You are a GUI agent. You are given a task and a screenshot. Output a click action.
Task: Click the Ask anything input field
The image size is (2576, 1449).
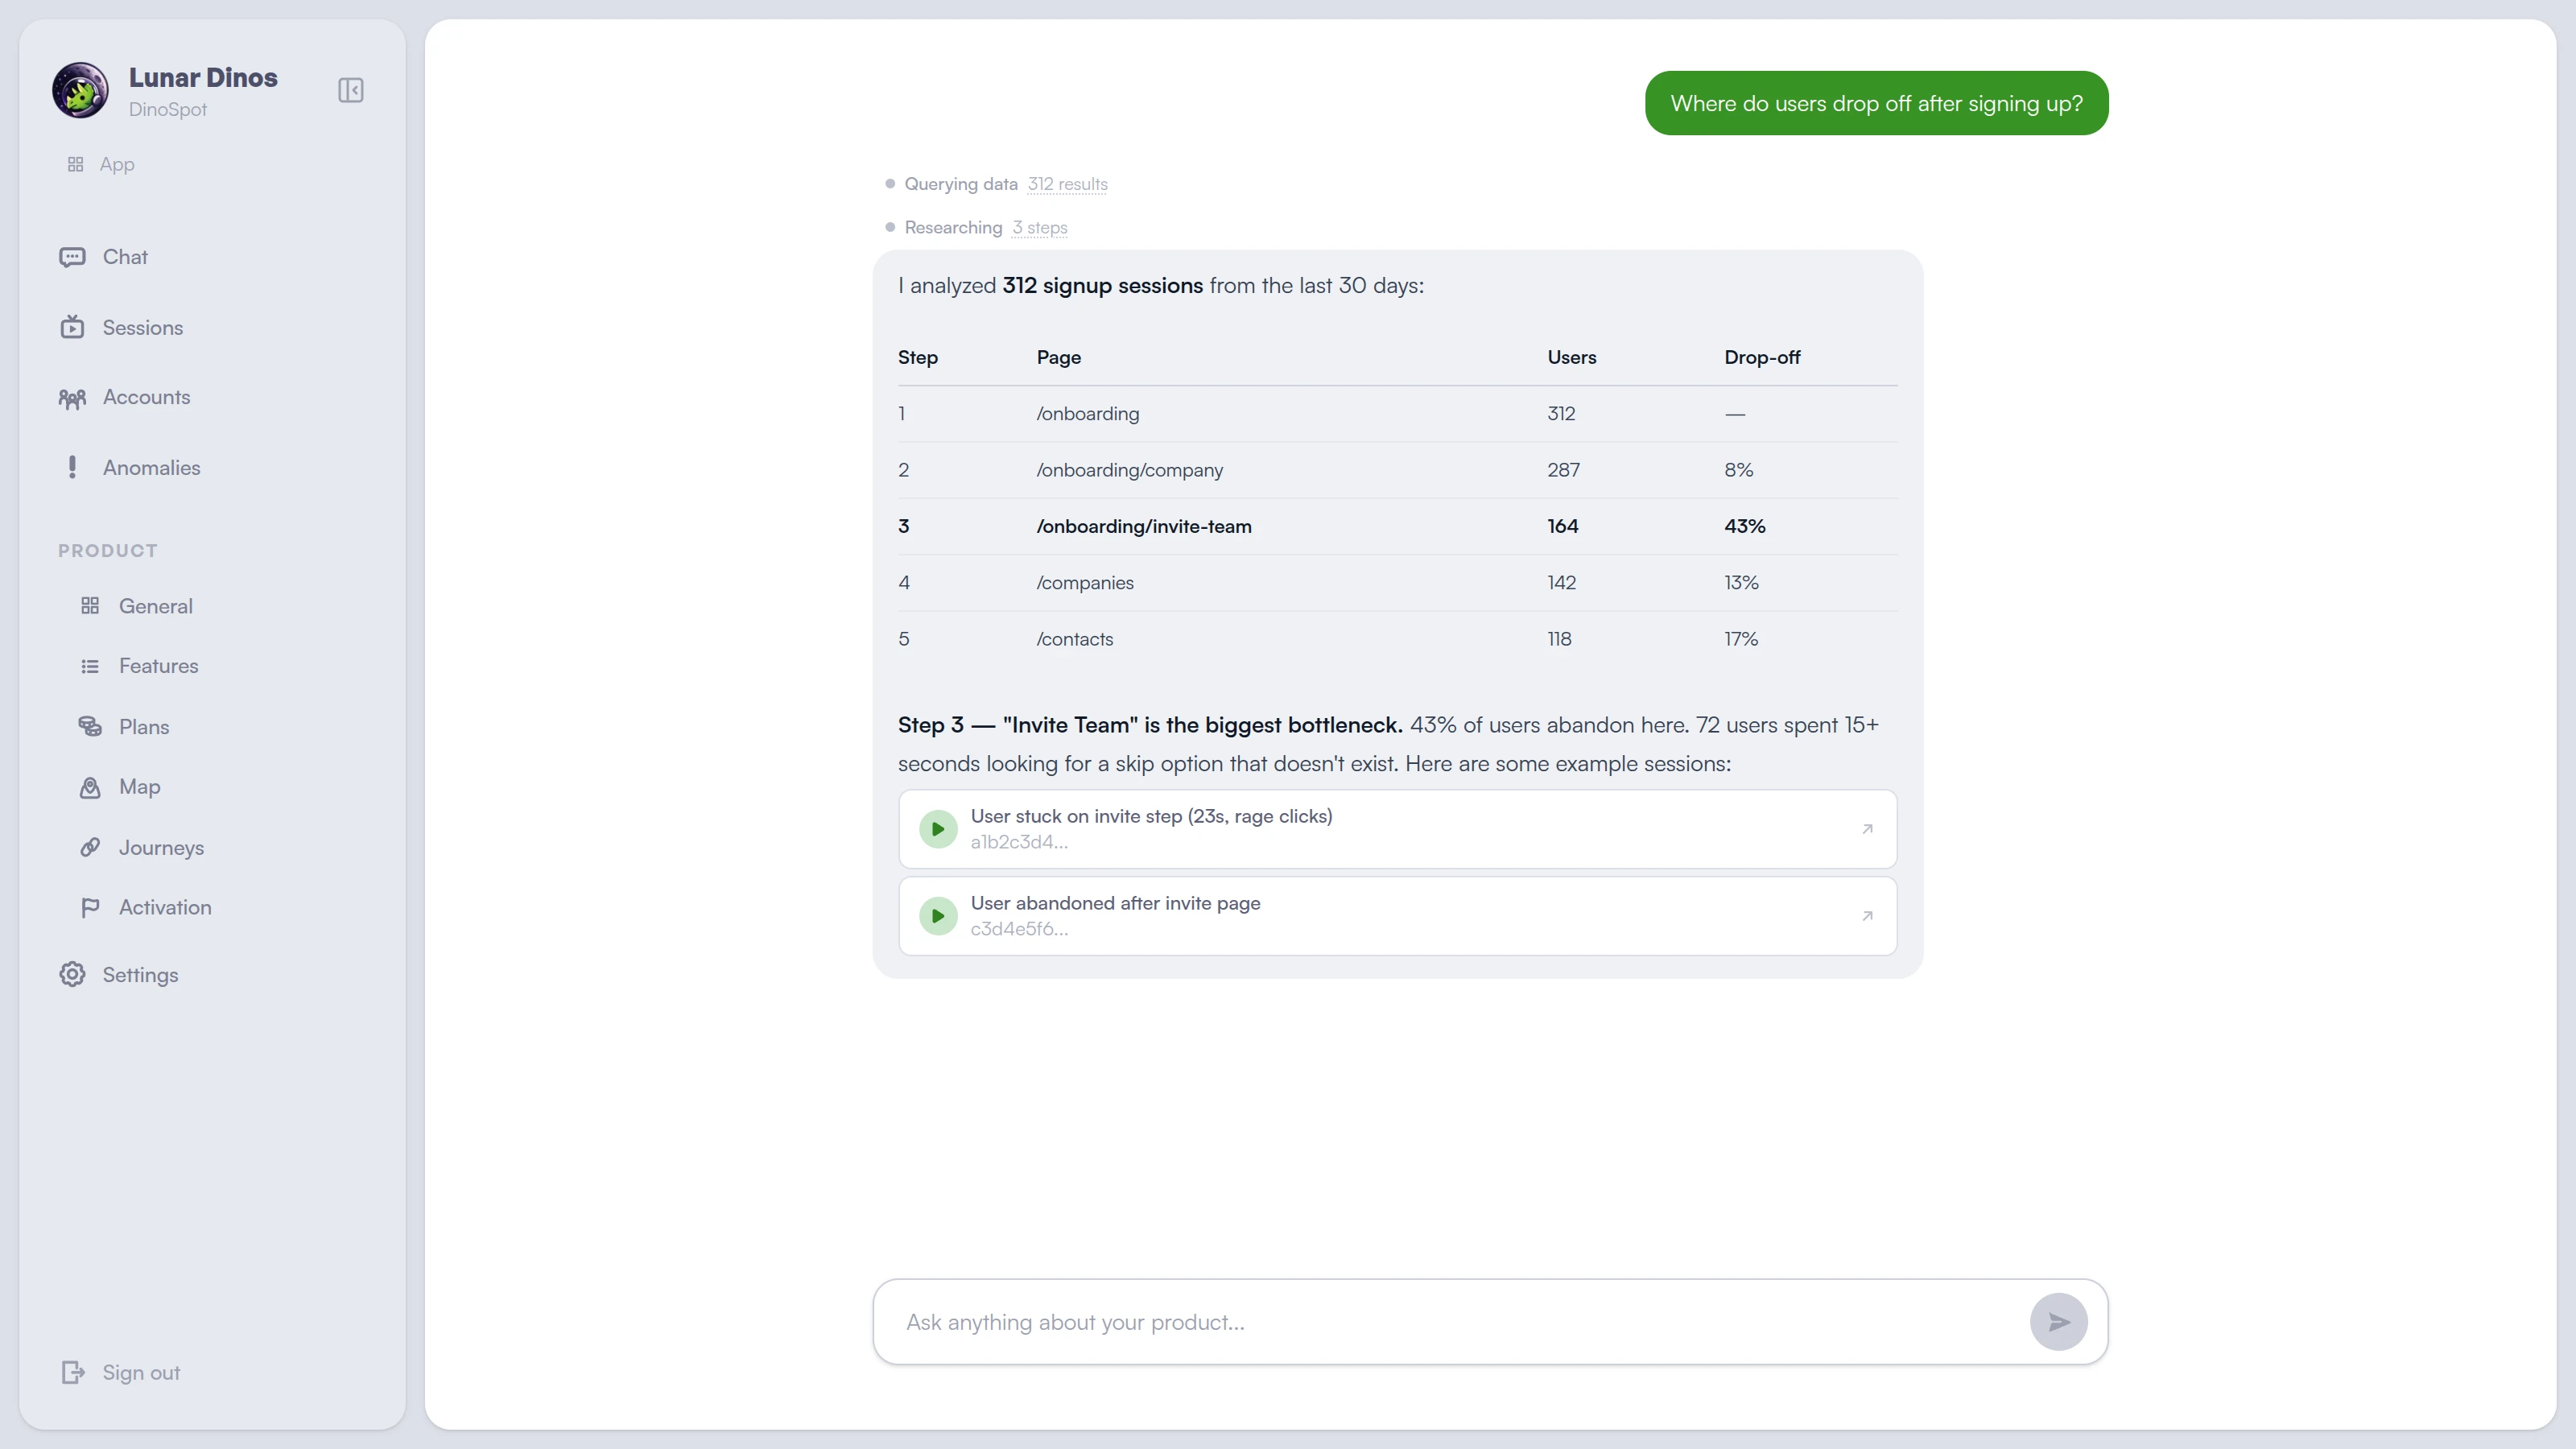(x=1400, y=1321)
